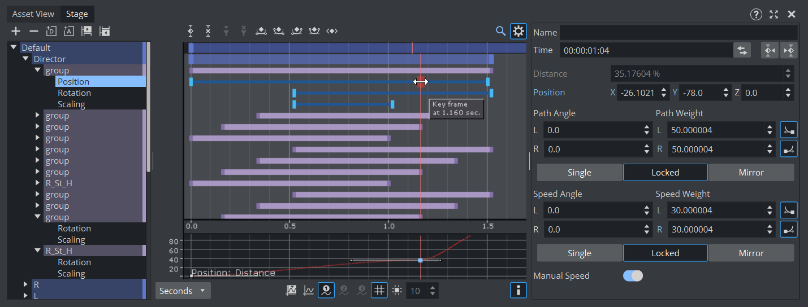Switch to the Asset View tab
This screenshot has height=307, width=808.
pos(33,14)
